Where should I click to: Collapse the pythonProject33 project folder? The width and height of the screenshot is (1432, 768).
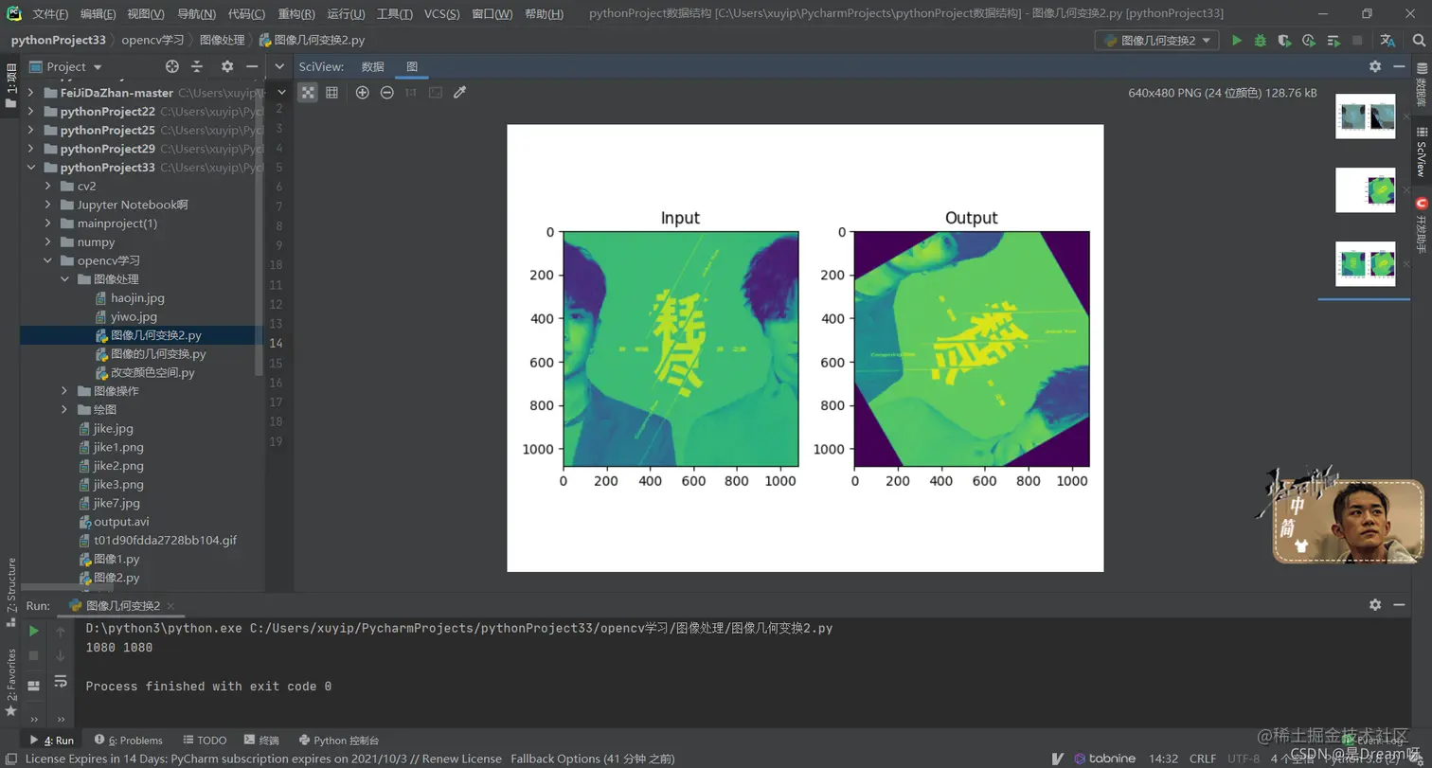click(30, 167)
